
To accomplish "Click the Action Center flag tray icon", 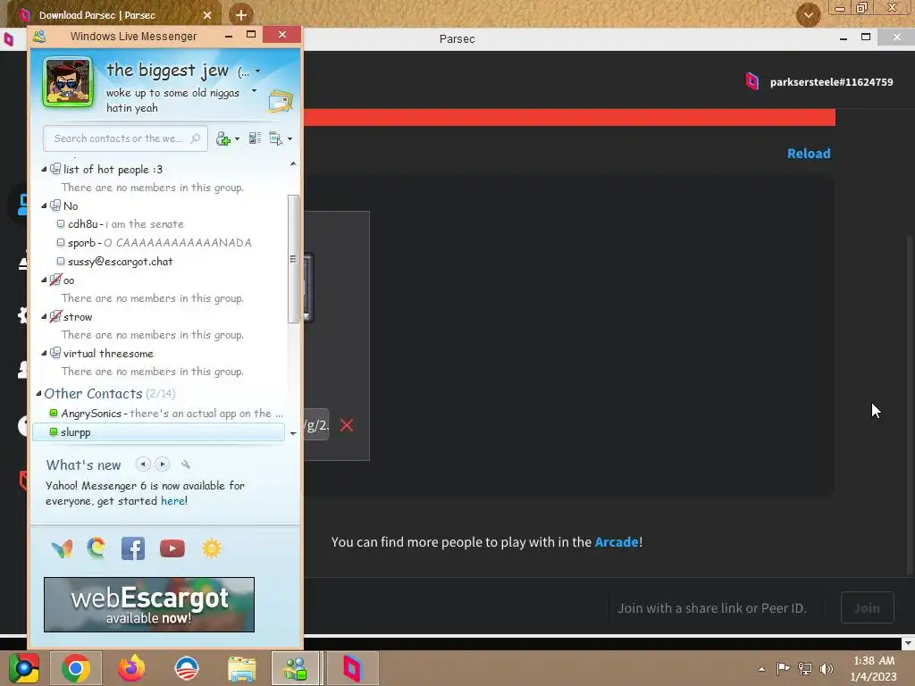I will [783, 668].
